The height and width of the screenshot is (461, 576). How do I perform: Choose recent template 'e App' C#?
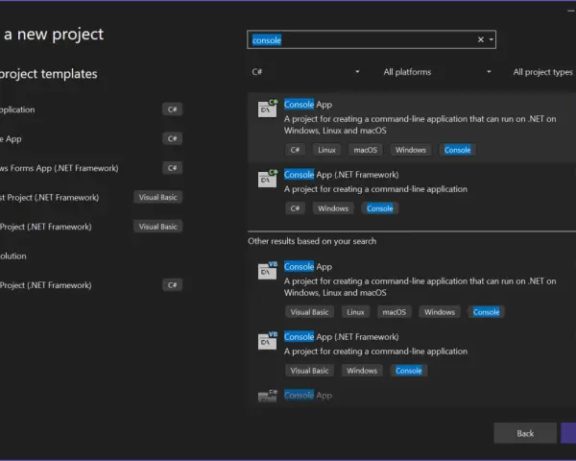pyautogui.click(x=91, y=138)
